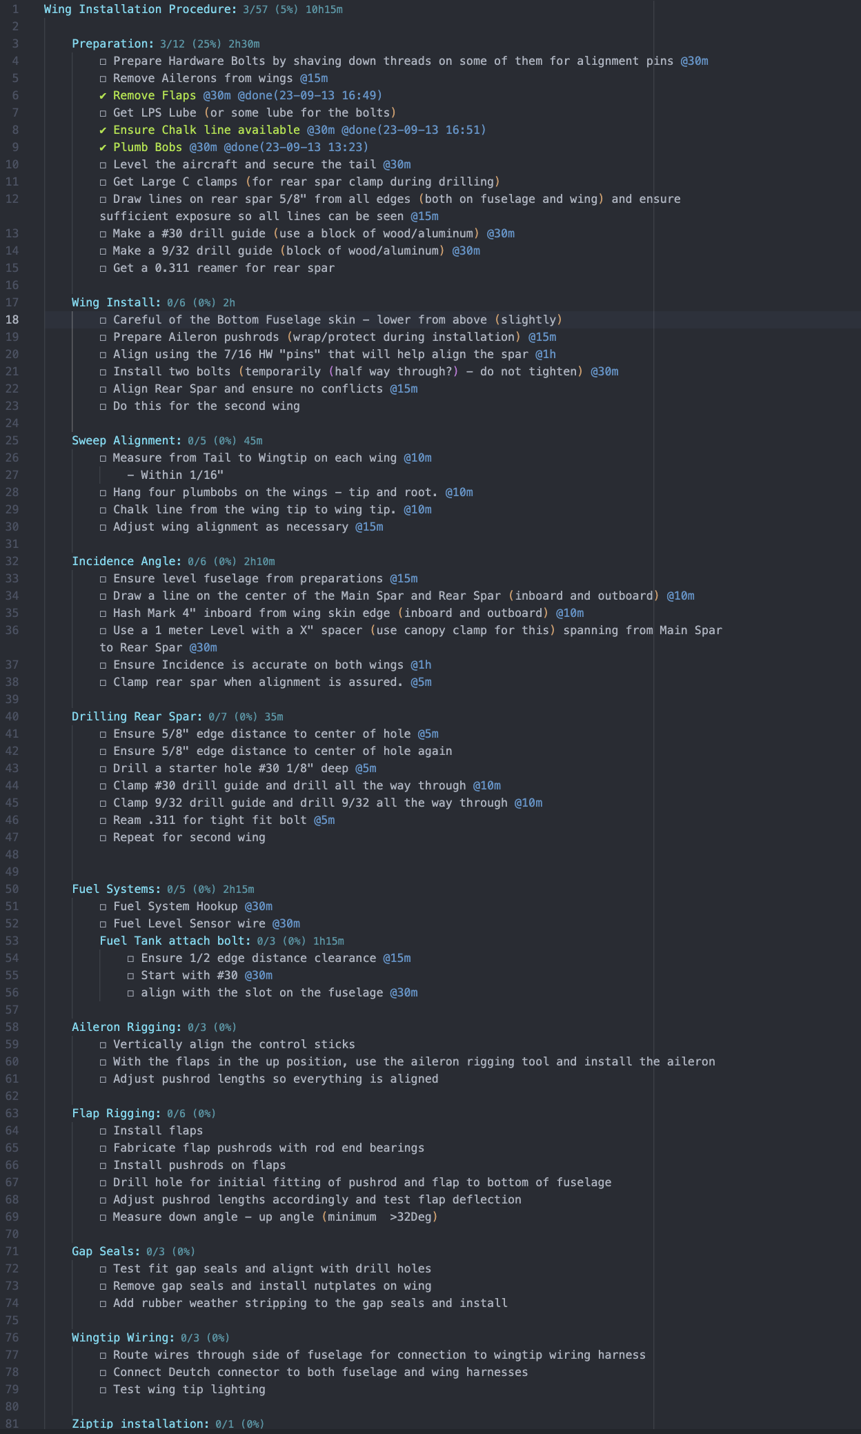
Task: Toggle the Install flaps checkbox
Action: tap(103, 1131)
